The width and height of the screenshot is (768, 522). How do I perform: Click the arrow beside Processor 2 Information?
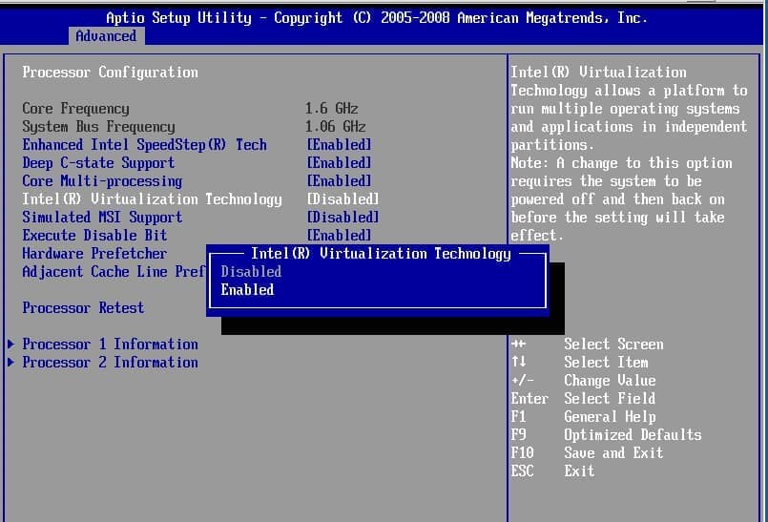click(x=11, y=363)
